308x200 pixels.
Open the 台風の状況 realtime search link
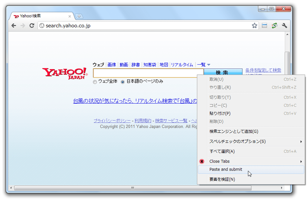tap(135, 101)
